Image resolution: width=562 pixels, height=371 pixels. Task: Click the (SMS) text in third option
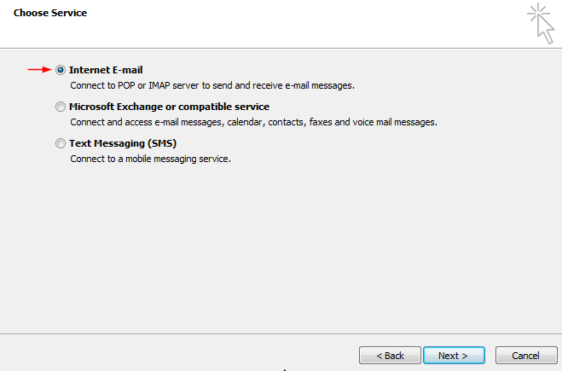pos(162,143)
